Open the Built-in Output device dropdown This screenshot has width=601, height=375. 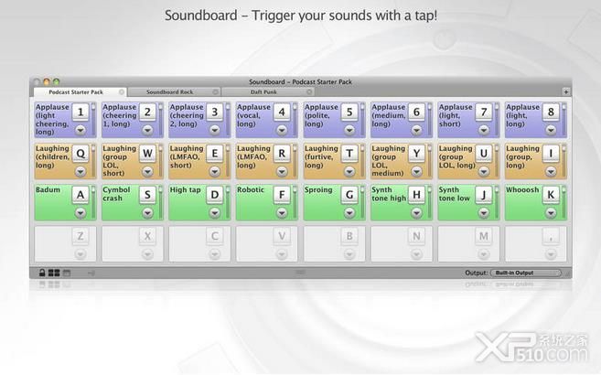click(x=526, y=273)
